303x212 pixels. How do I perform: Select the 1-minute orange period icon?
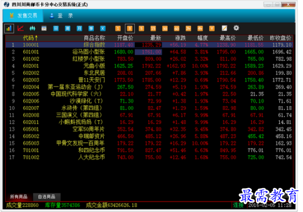(x=118, y=28)
